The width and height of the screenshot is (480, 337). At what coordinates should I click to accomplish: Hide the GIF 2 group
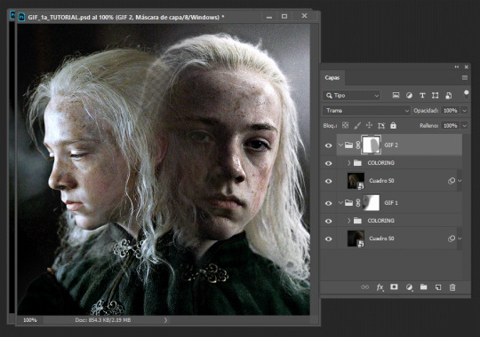(x=329, y=145)
